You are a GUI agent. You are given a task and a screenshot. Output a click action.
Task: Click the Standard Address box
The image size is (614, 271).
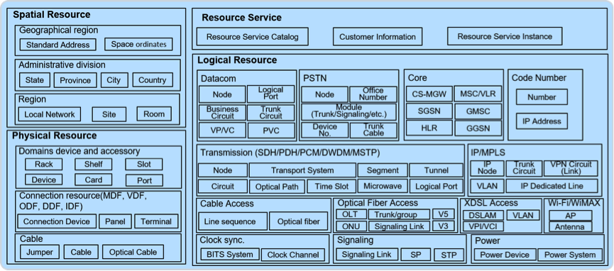click(57, 45)
